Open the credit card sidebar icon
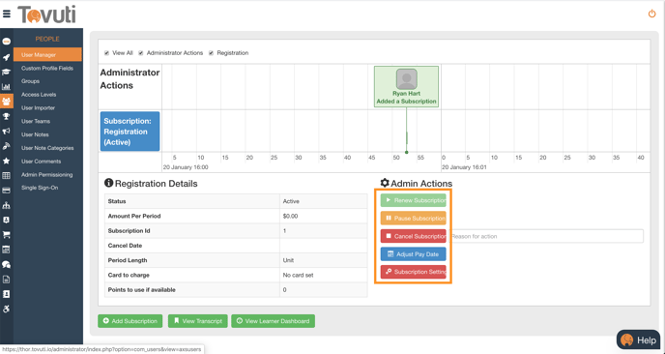The image size is (665, 354). 7,191
